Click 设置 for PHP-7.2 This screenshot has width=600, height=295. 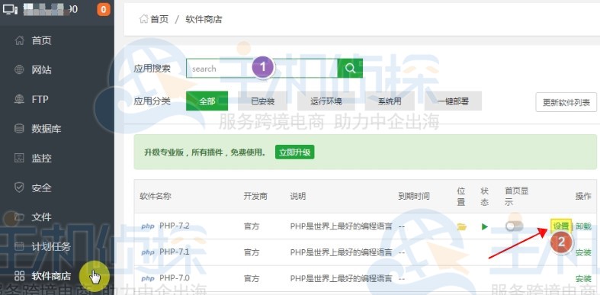point(561,226)
